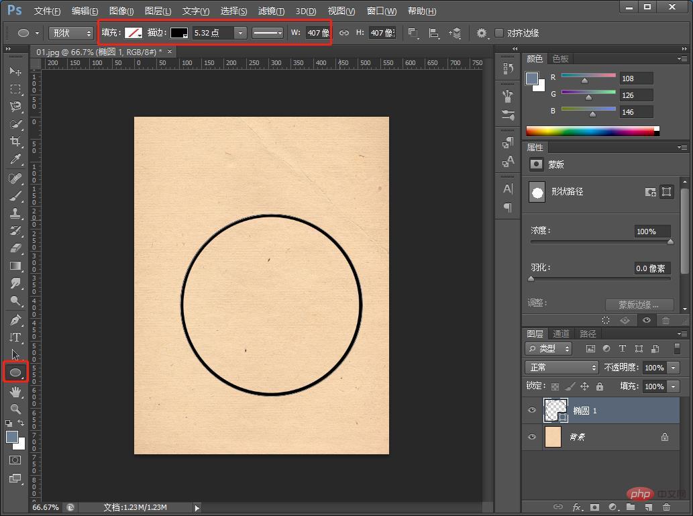The image size is (693, 516).
Task: Select the Eyedropper tool
Action: tap(15, 159)
